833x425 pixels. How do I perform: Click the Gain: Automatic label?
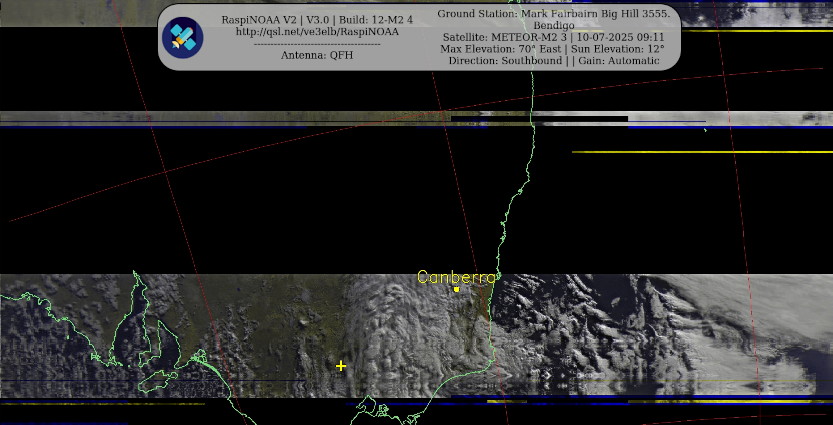coord(618,61)
